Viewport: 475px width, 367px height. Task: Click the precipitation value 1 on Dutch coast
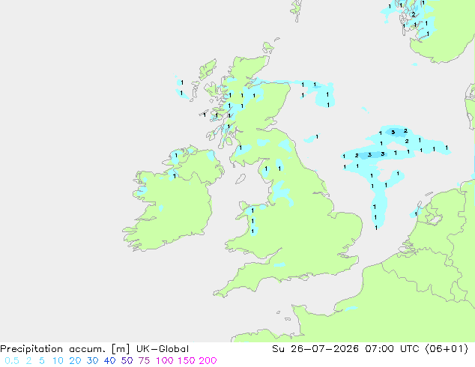(416, 214)
